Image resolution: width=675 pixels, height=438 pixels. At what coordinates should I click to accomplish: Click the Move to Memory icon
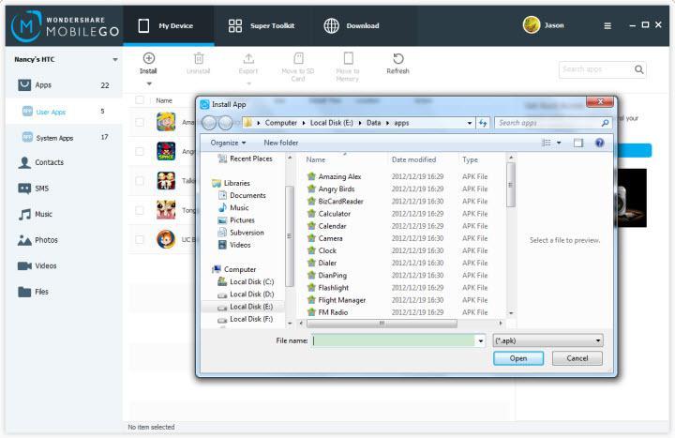pos(348,58)
